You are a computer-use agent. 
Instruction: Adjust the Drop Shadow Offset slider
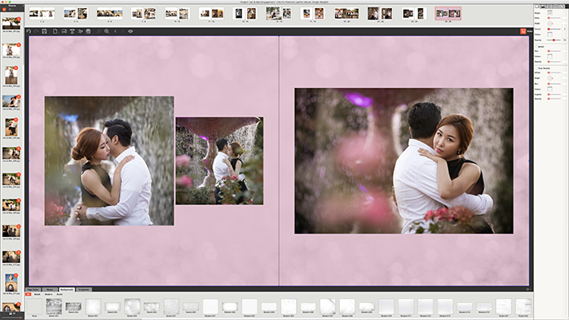pos(554,72)
